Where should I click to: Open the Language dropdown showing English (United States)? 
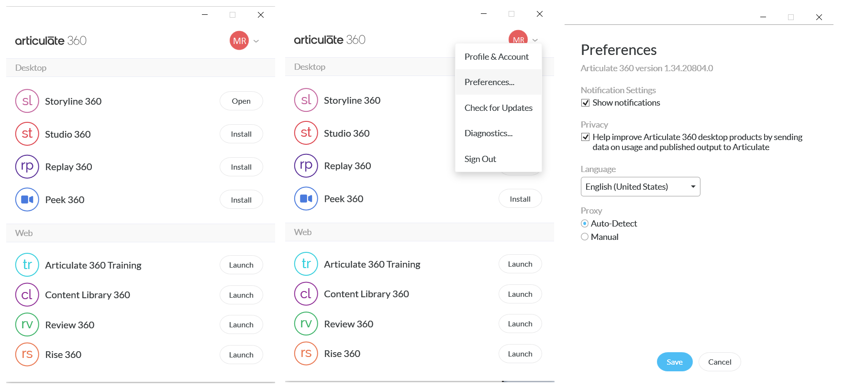(640, 187)
